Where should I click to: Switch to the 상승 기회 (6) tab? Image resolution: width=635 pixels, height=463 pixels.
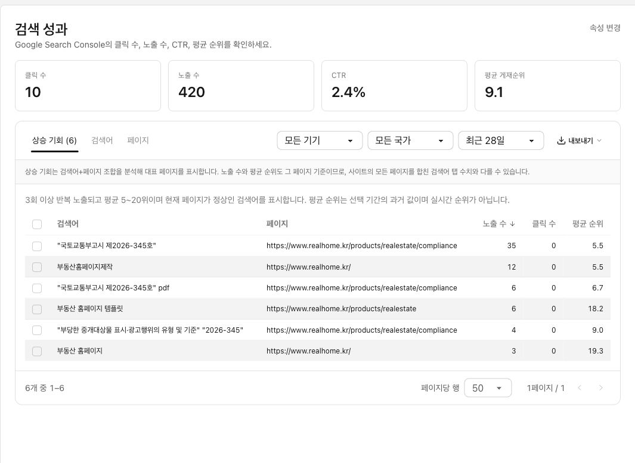[54, 140]
